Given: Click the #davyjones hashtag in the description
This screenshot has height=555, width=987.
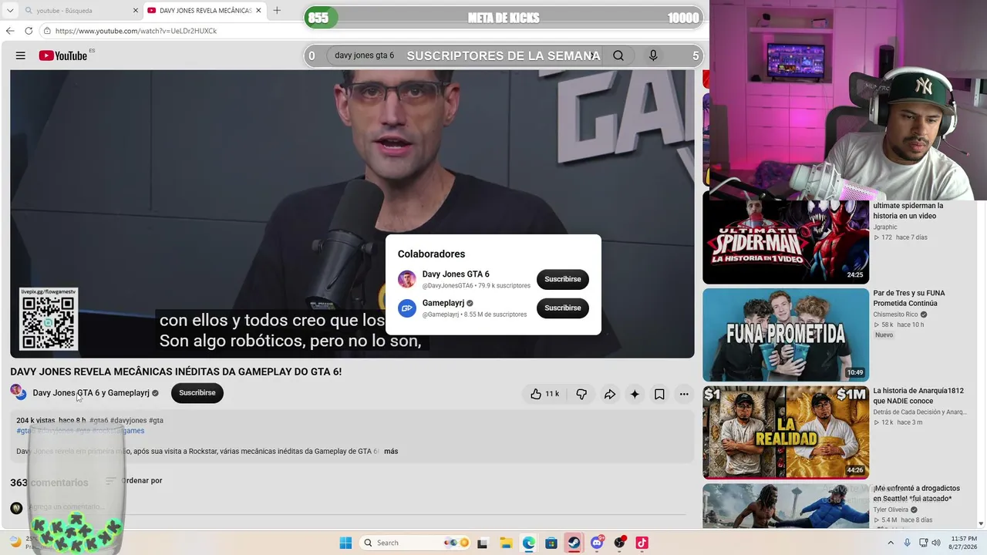Looking at the screenshot, I should [x=128, y=420].
